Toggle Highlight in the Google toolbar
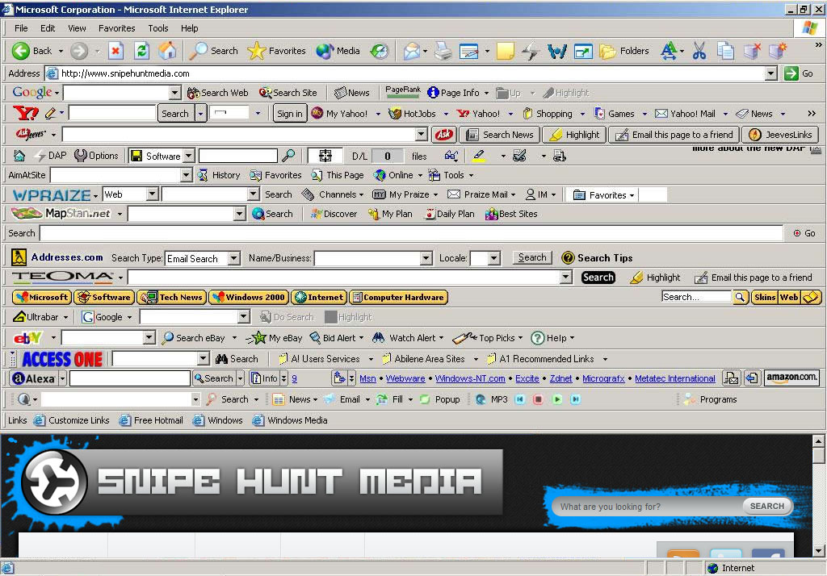 [566, 93]
